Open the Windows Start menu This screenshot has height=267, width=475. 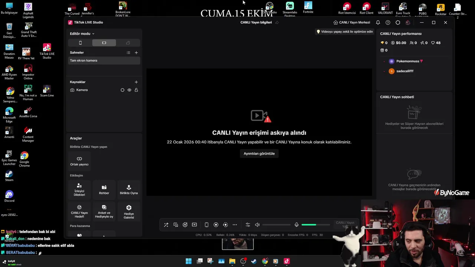click(189, 261)
